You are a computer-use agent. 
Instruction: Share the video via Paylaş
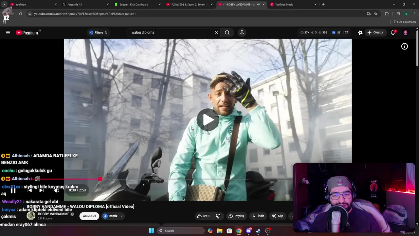pos(236,216)
